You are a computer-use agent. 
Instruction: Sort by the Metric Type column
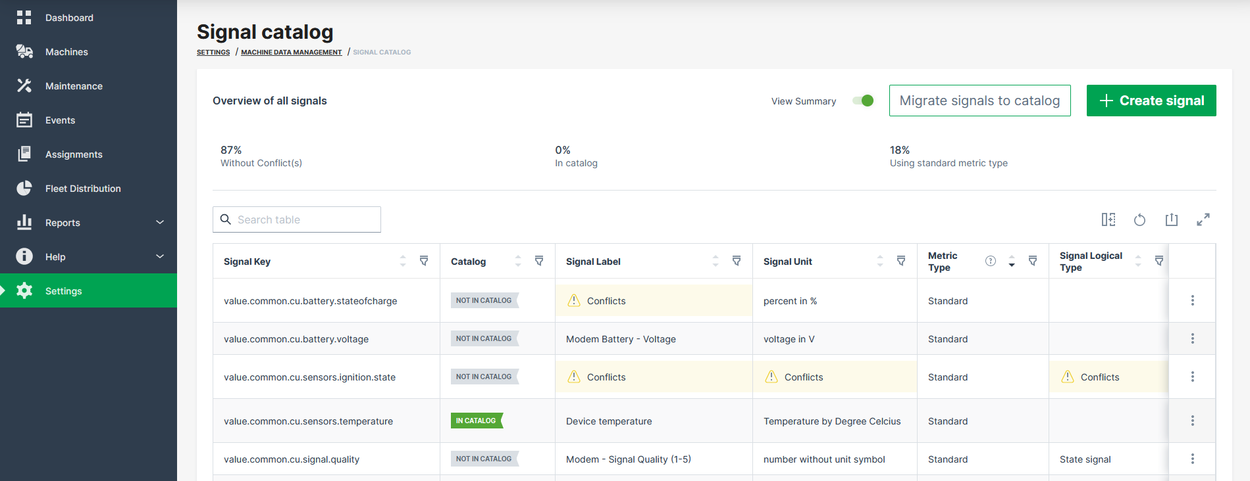click(1012, 261)
